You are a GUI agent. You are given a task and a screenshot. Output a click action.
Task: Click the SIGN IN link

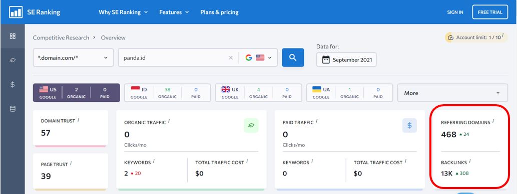tap(455, 12)
